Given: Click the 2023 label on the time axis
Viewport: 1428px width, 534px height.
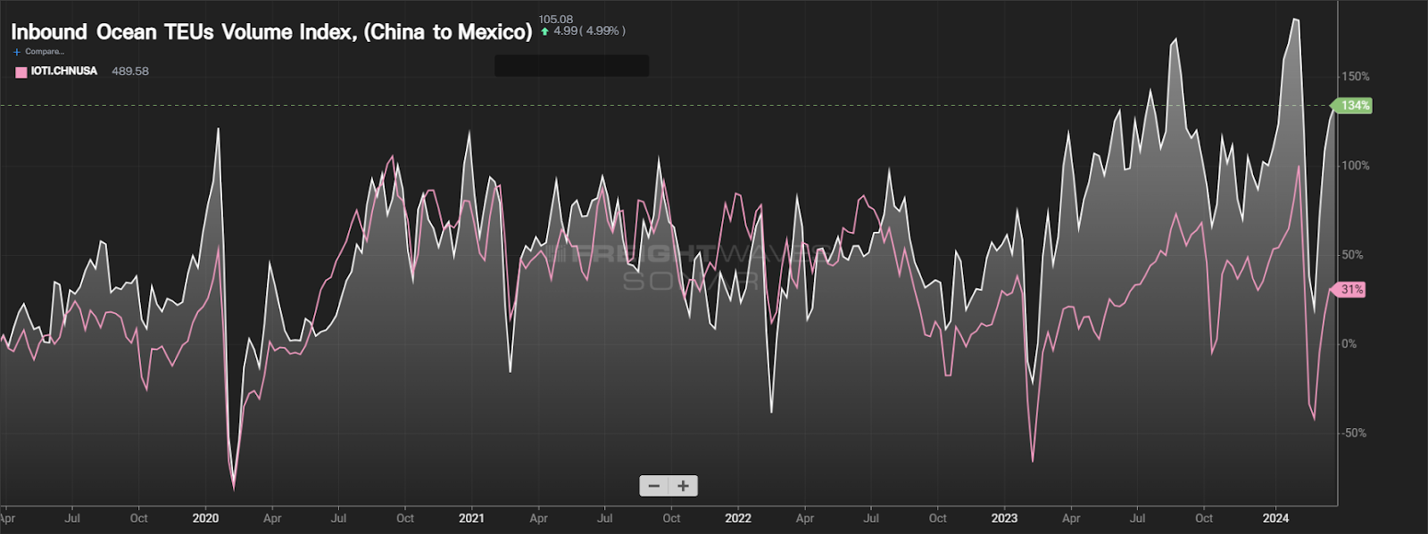Looking at the screenshot, I should (x=1004, y=518).
